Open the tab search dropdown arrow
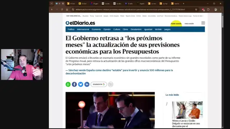 click(51, 4)
